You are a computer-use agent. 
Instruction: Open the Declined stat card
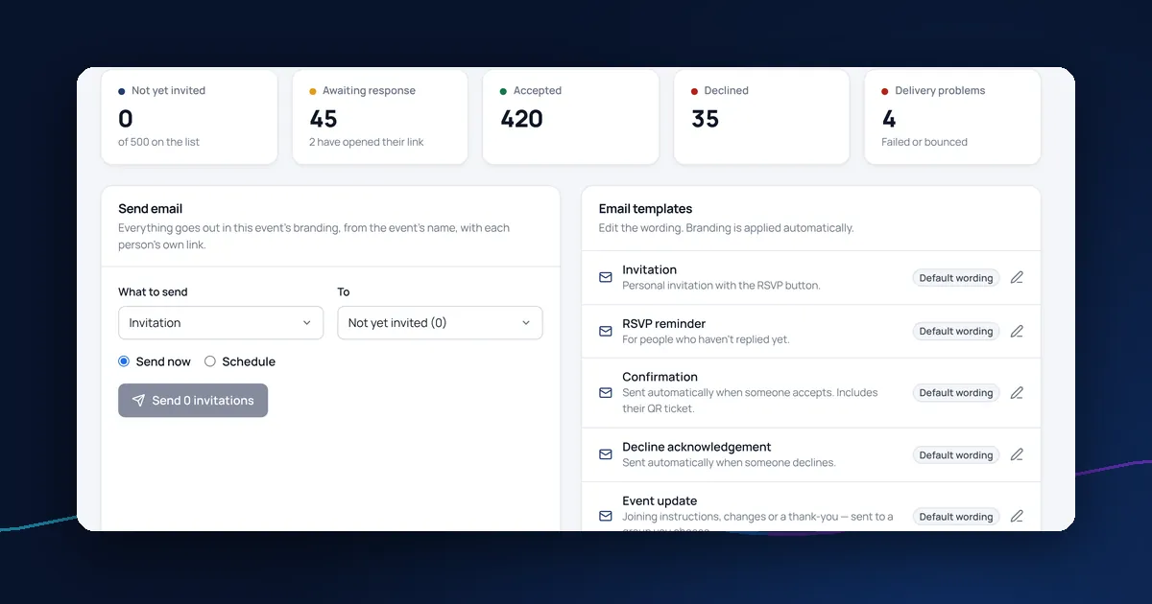(x=762, y=116)
